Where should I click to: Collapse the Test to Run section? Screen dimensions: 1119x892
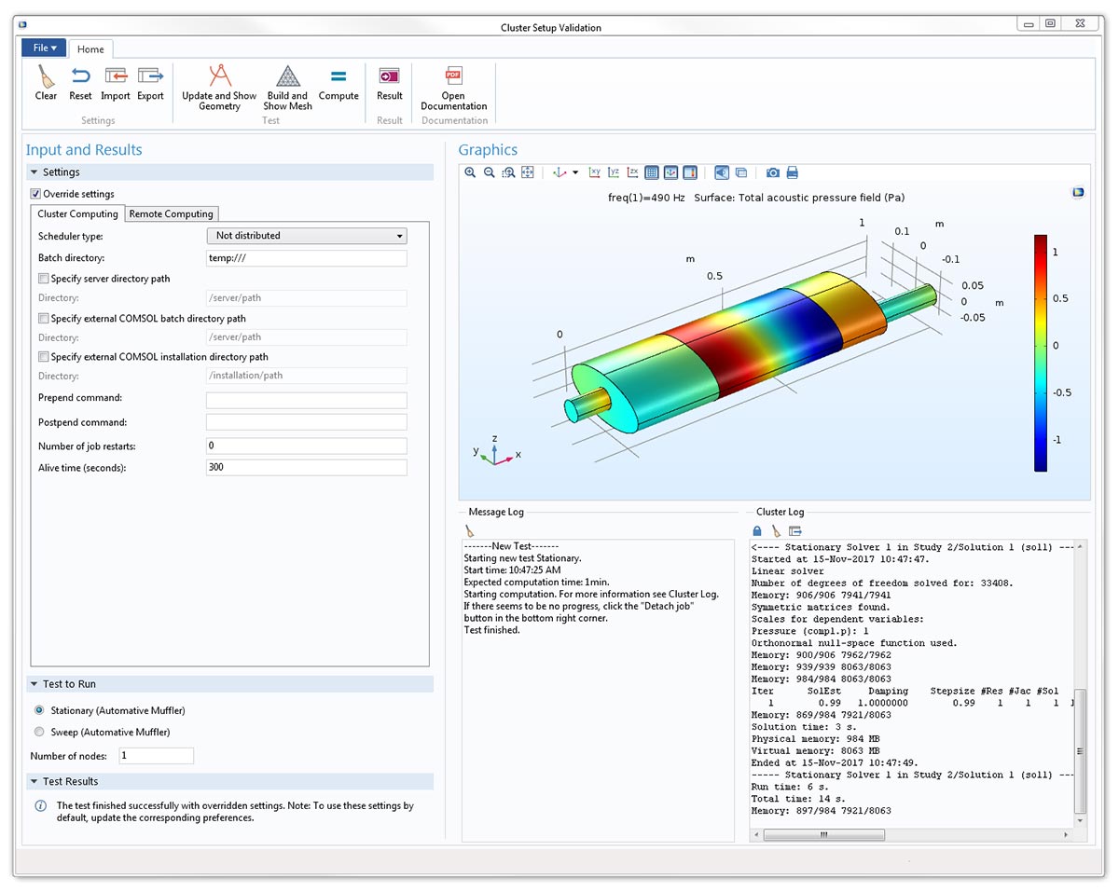(35, 684)
